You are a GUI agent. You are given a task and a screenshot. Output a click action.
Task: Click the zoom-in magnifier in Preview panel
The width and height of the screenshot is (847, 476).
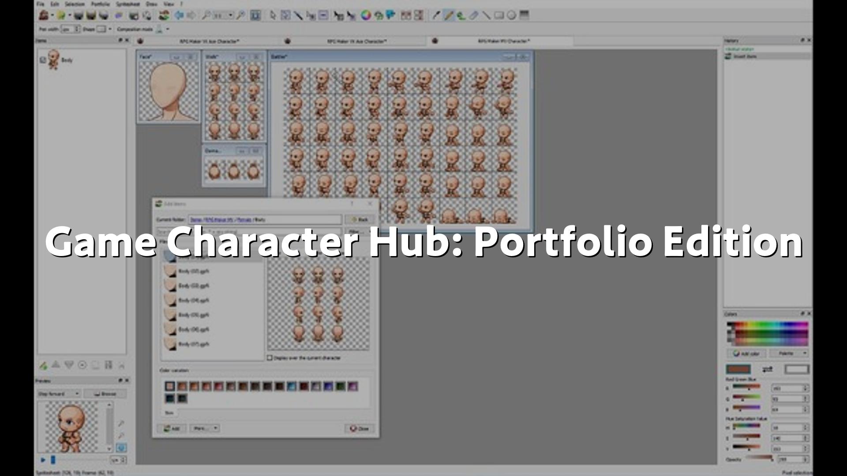pos(121,424)
